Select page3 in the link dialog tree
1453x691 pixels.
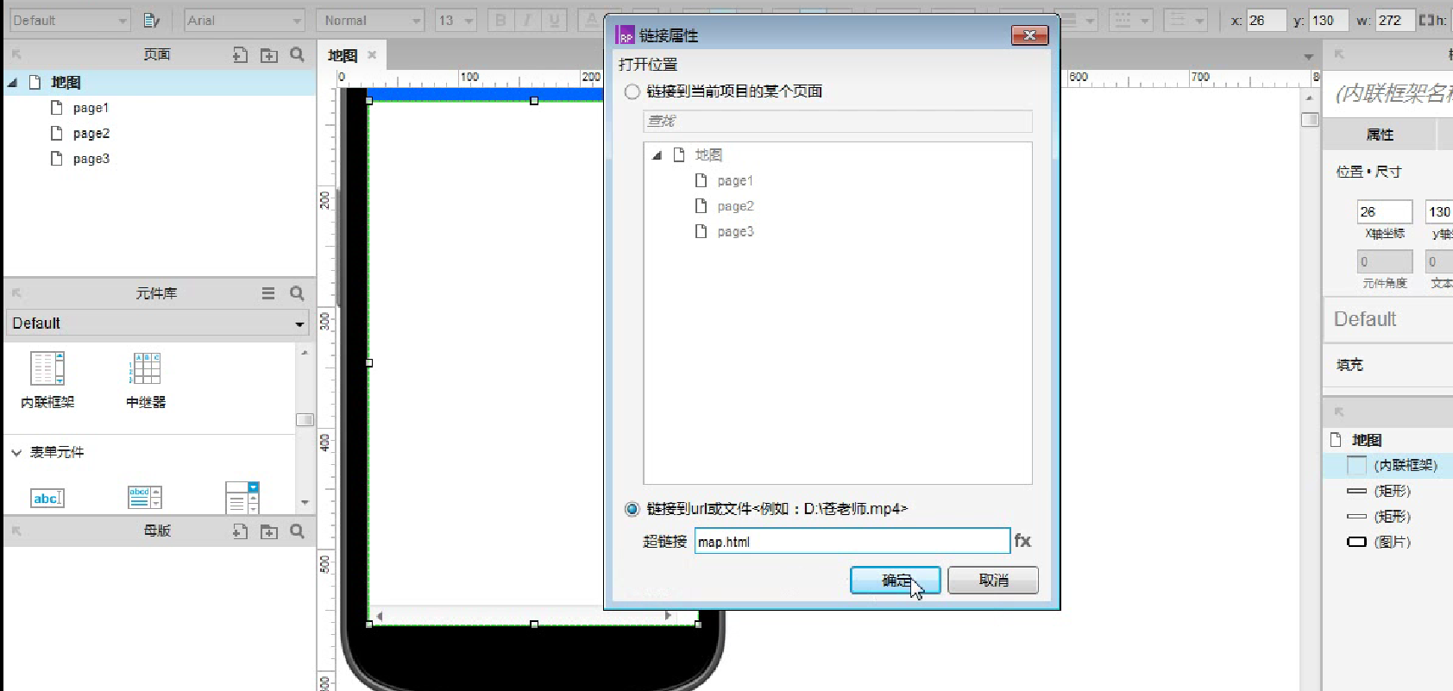tap(735, 231)
